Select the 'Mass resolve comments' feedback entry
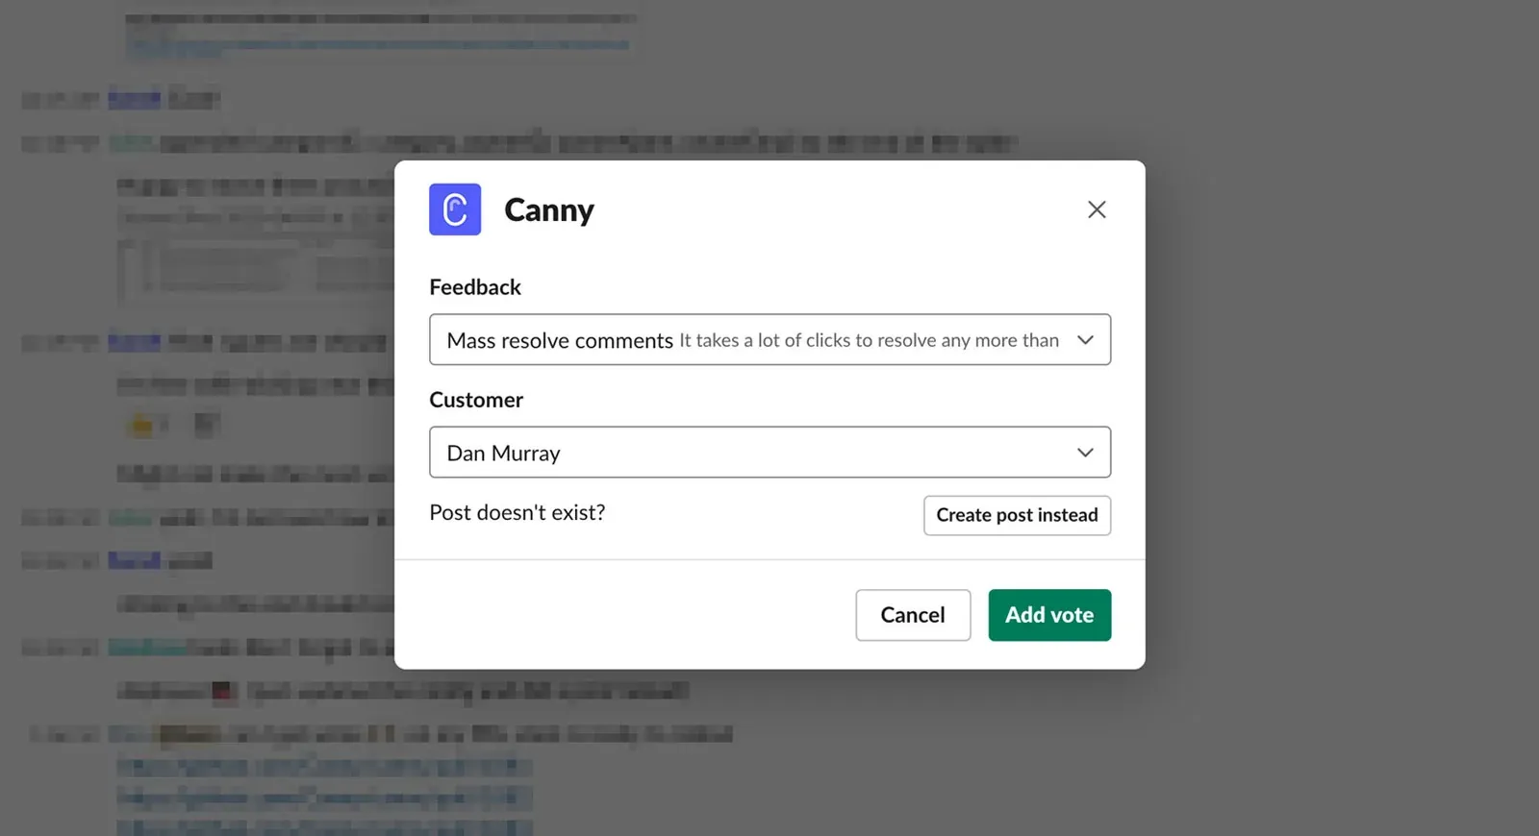Image resolution: width=1539 pixels, height=836 pixels. tap(559, 339)
